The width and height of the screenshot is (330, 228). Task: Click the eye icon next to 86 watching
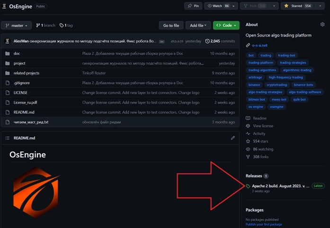(x=248, y=149)
